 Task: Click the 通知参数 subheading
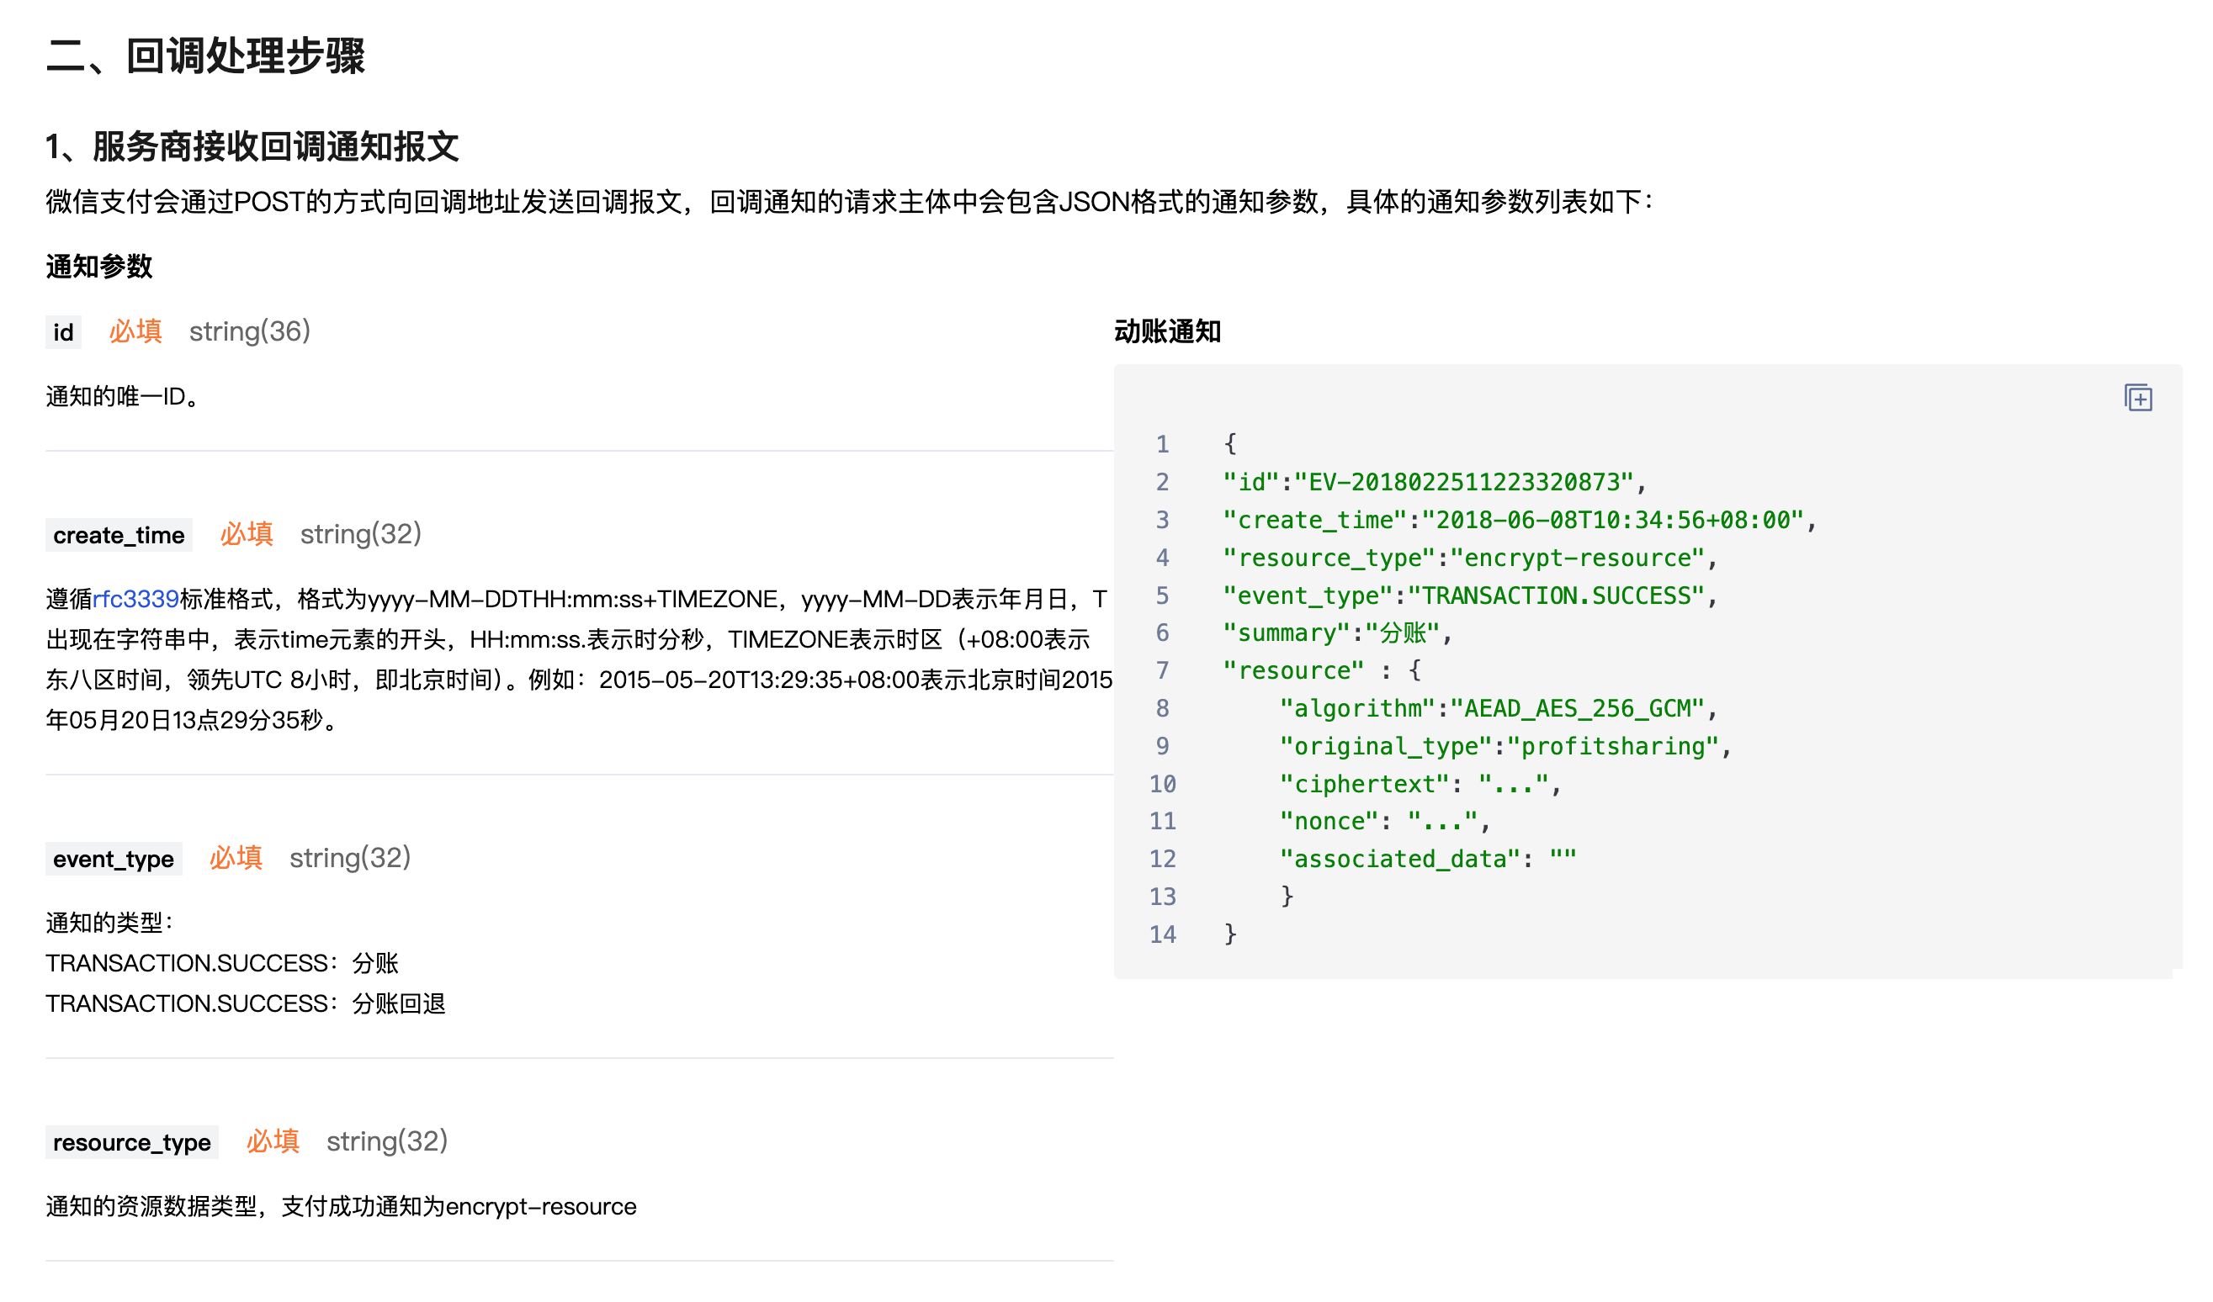click(x=98, y=266)
